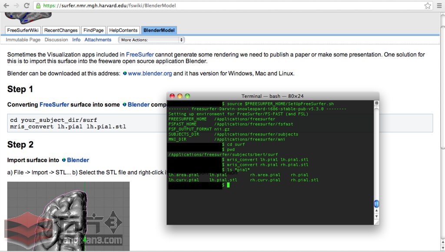Click the bert/surf path output in Terminal
445x252 pixels.
click(x=223, y=154)
